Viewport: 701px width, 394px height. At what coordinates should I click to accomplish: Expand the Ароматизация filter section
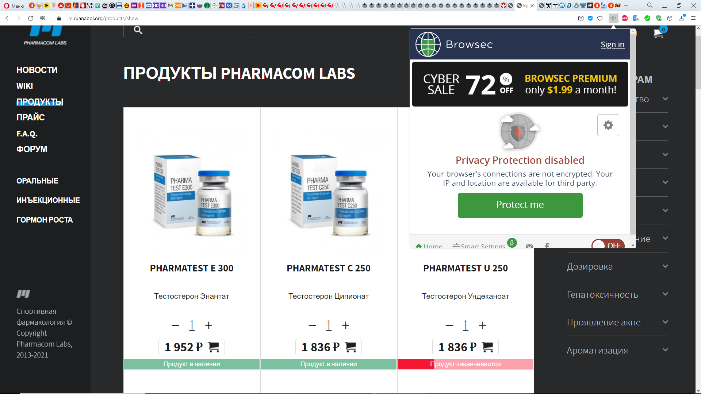(617, 350)
